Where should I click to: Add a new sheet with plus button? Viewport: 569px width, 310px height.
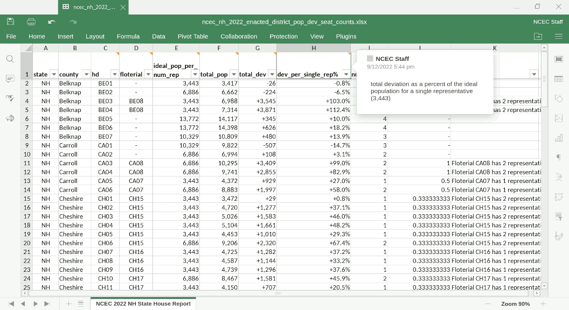coord(68,304)
